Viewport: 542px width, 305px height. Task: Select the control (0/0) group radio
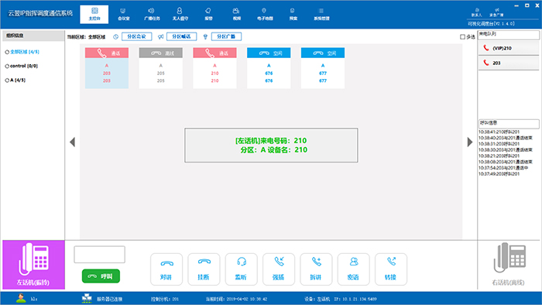tap(7, 66)
